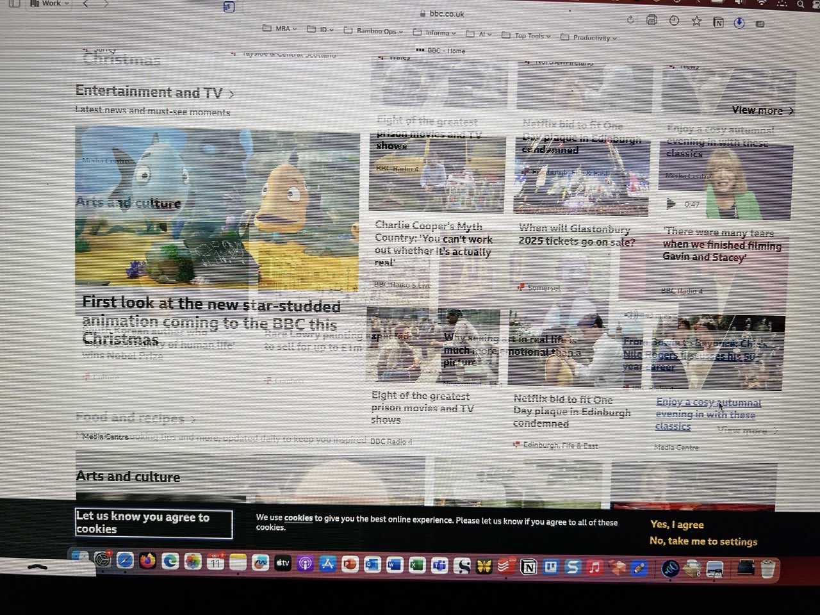Launch the Music app from the dock
Image resolution: width=820 pixels, height=615 pixels.
[x=595, y=568]
